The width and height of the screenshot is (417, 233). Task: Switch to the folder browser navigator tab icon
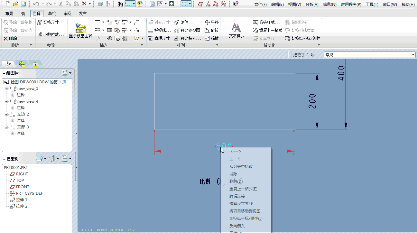pos(22,64)
